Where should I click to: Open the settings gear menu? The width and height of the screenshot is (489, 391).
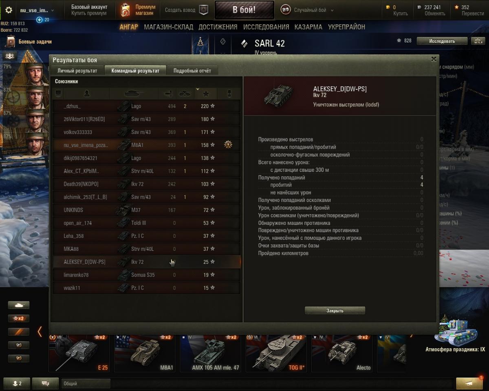pos(9,10)
